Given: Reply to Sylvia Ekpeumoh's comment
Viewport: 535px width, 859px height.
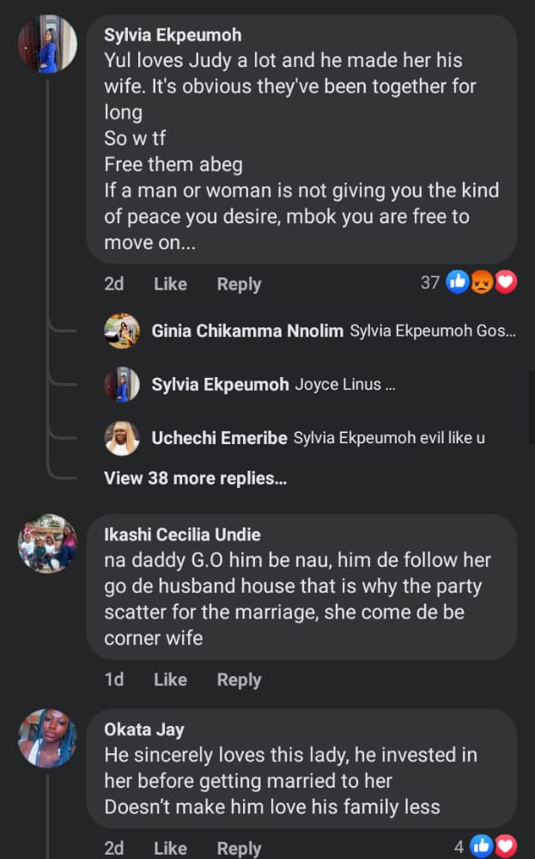Looking at the screenshot, I should click(239, 283).
